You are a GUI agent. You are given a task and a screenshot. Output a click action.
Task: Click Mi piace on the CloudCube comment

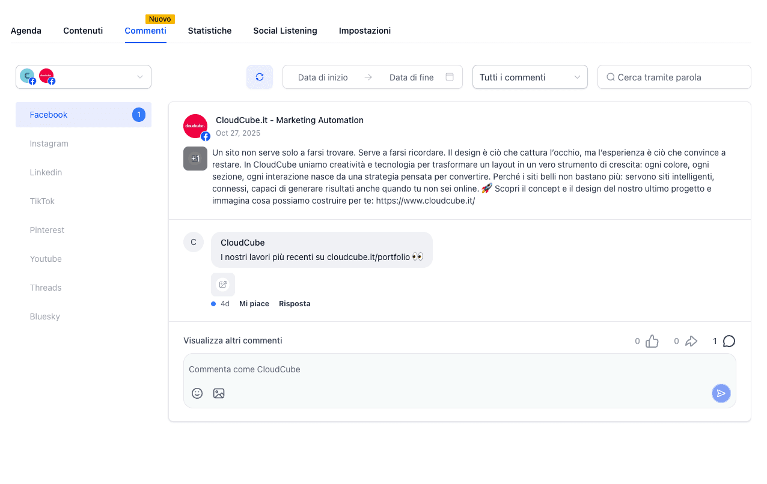click(254, 304)
